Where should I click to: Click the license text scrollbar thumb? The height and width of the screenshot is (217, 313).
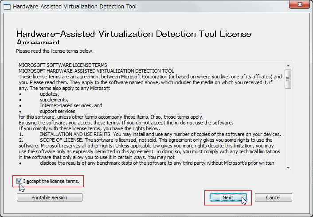[x=288, y=79]
